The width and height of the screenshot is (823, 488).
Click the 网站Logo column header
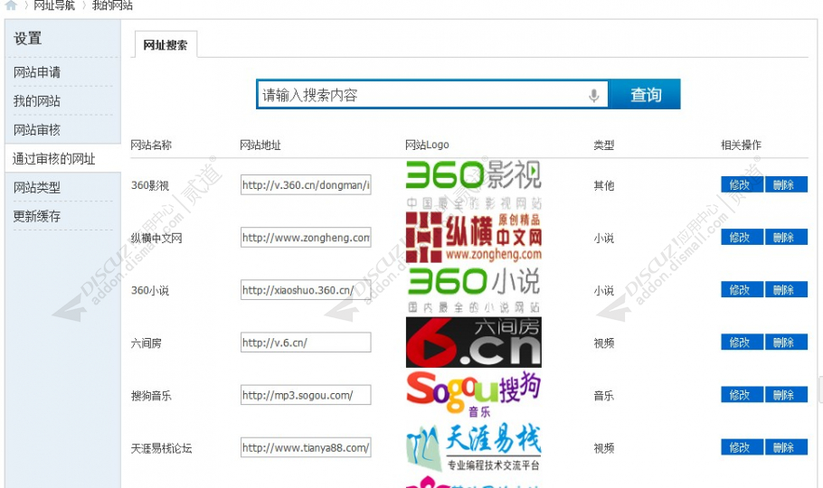click(427, 145)
